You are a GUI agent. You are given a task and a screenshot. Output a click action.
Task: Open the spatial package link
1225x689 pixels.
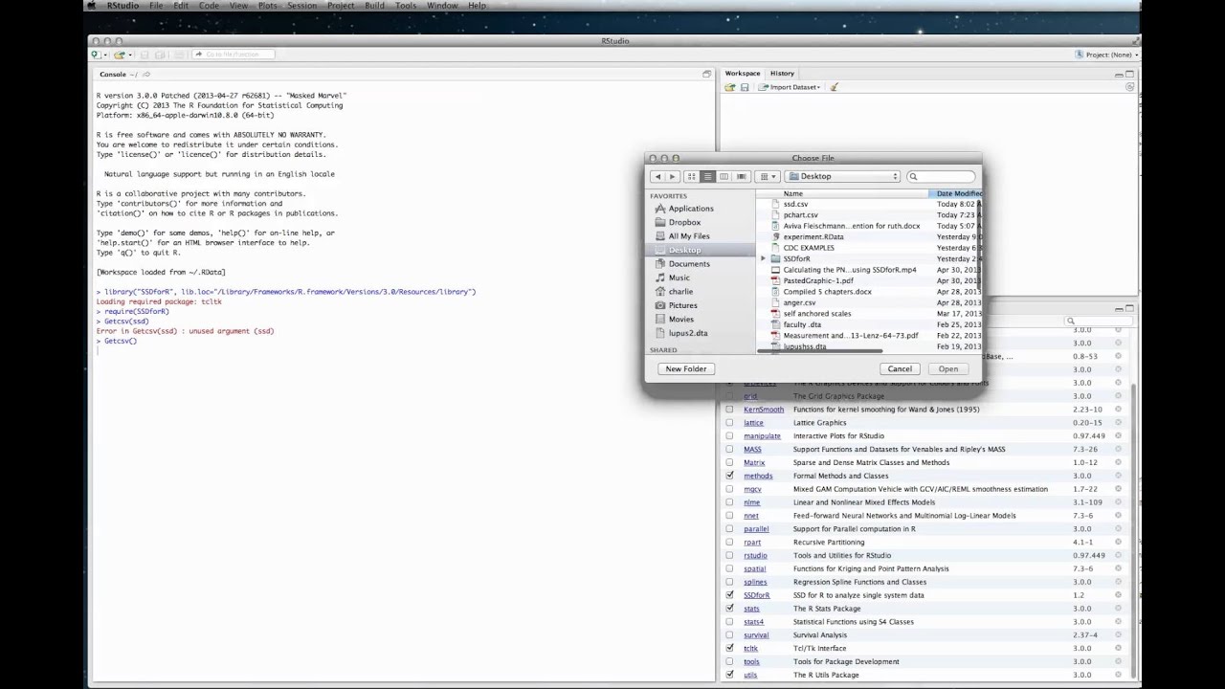754,568
